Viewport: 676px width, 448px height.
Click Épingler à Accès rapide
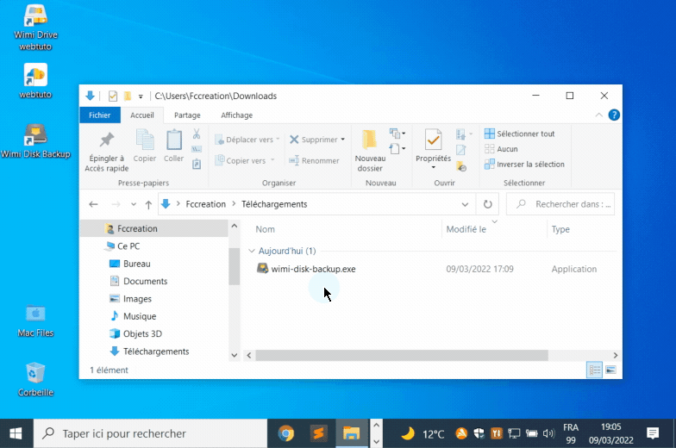[107, 152]
